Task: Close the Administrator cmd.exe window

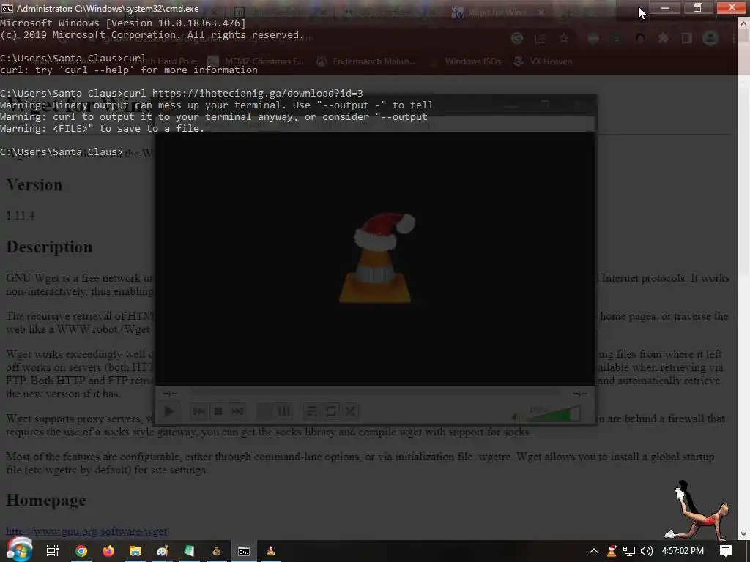Action: pos(732,7)
